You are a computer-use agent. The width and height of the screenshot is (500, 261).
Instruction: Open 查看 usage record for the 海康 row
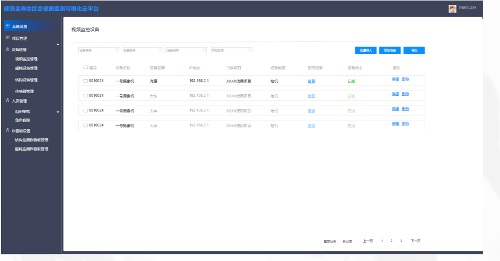[311, 81]
